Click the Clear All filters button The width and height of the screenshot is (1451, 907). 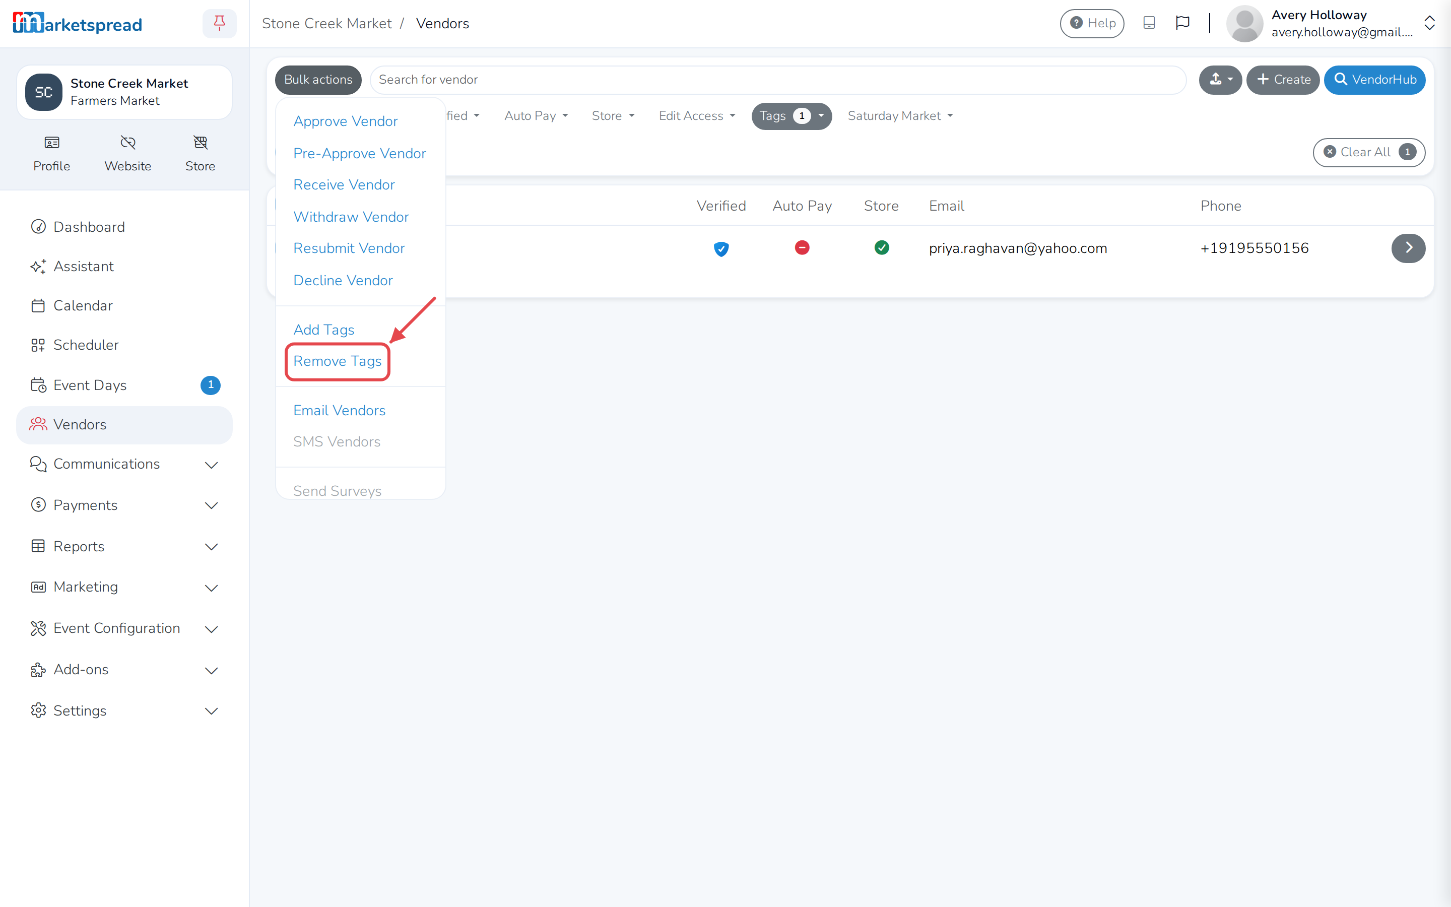[x=1369, y=152]
